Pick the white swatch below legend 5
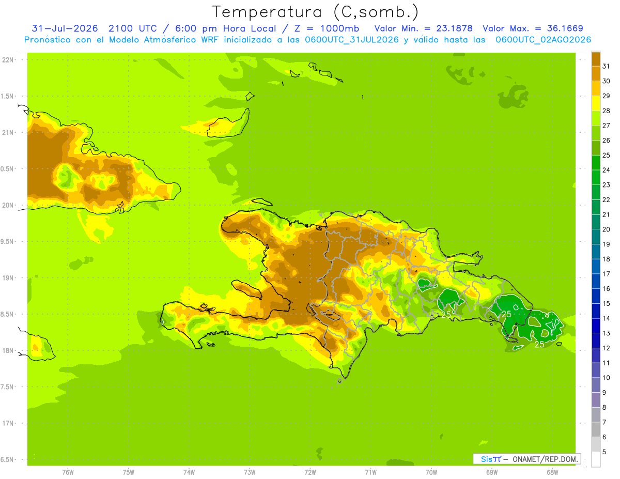 [x=596, y=459]
